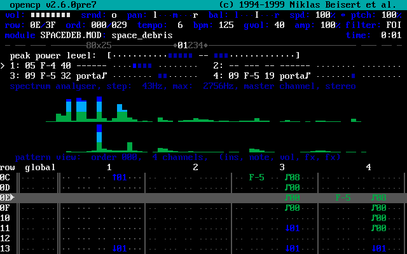
Task: Click the current-row arrow marker at row 0E
Action: (x=12, y=197)
